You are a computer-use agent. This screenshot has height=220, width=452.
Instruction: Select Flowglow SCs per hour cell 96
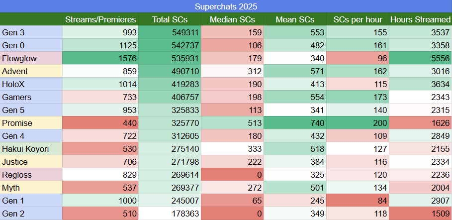pos(358,58)
